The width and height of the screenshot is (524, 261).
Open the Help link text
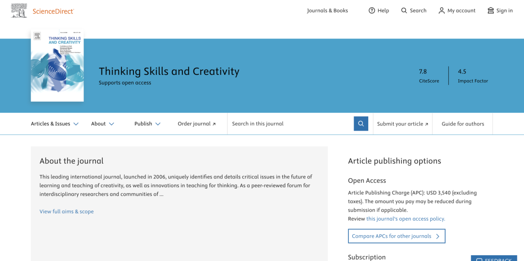click(x=383, y=11)
